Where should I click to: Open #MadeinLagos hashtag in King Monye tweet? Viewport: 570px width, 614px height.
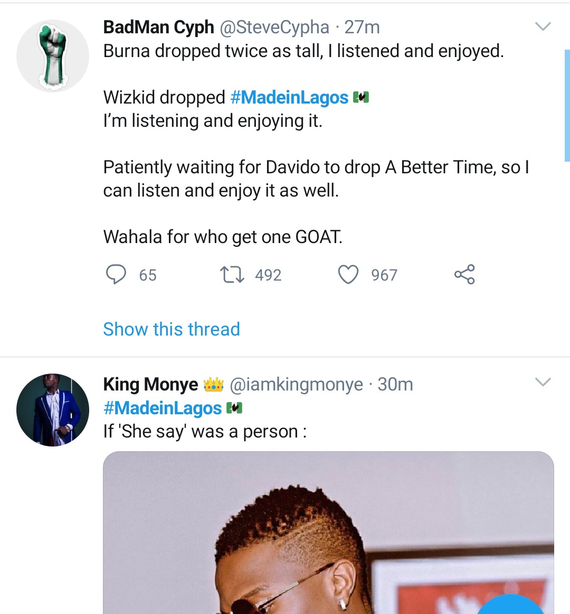point(163,408)
